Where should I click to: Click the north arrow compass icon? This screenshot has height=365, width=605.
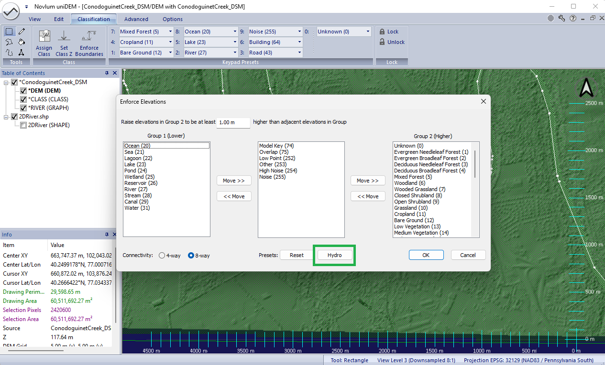click(586, 88)
